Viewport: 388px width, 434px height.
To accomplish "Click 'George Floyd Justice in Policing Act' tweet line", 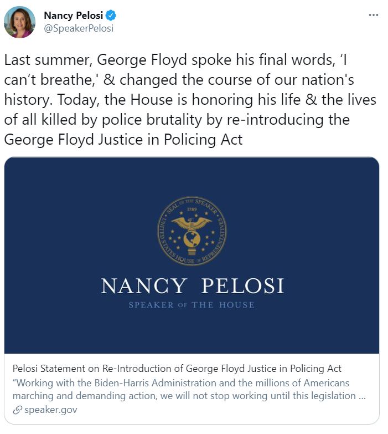I will 123,139.
